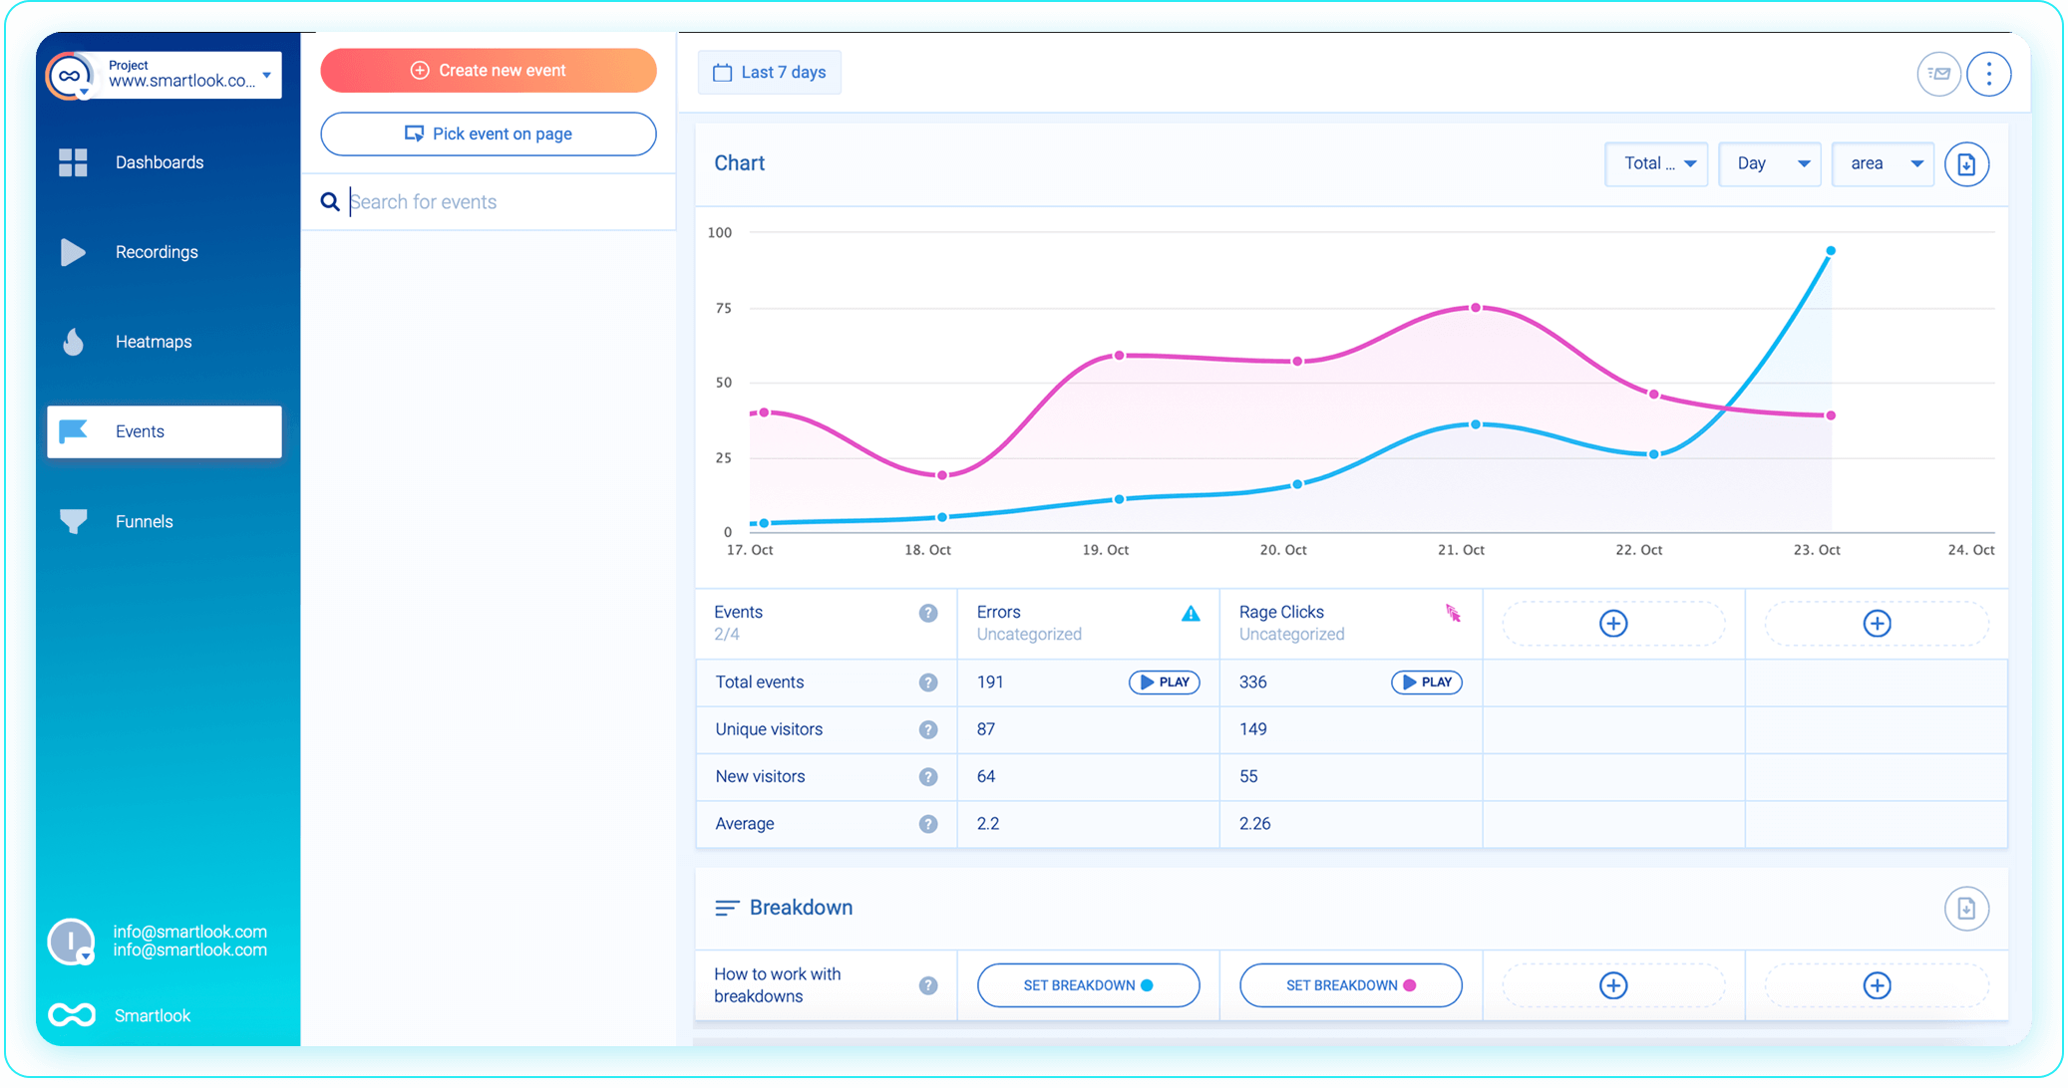Click the Errors warning triangle icon

(1191, 614)
